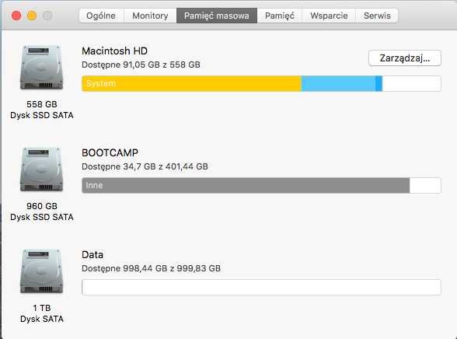Click the '1 TB' label under third drive
Viewport: 457px width, 339px height.
pyautogui.click(x=42, y=308)
